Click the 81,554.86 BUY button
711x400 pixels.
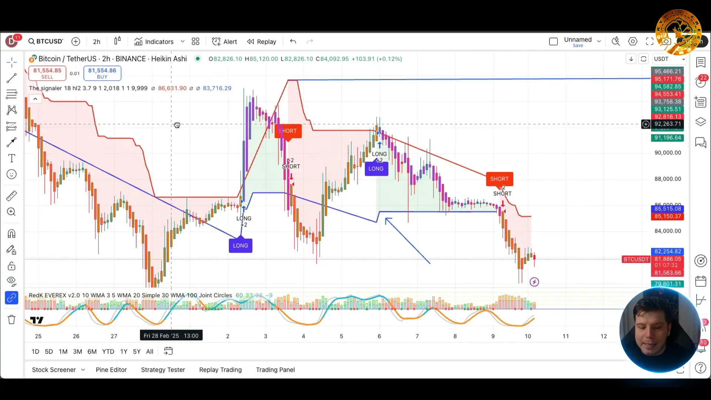pos(102,73)
